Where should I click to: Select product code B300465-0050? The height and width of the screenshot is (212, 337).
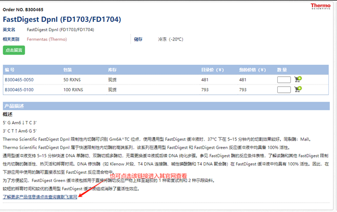(19, 80)
